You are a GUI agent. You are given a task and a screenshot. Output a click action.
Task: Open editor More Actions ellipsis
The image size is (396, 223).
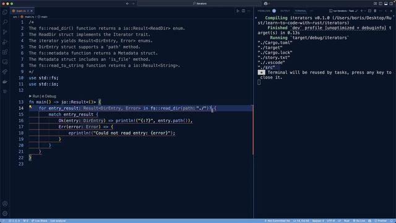249,11
